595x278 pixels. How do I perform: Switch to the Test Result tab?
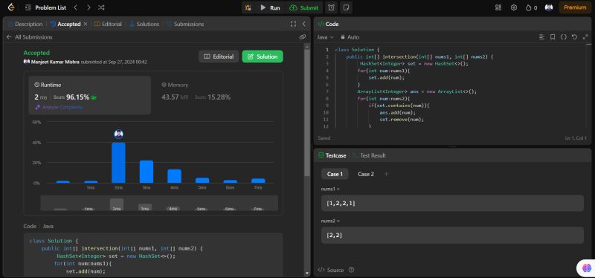(369, 155)
